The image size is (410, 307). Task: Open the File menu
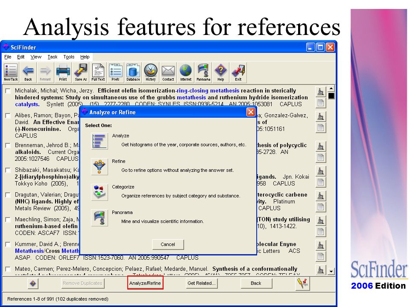coord(8,57)
